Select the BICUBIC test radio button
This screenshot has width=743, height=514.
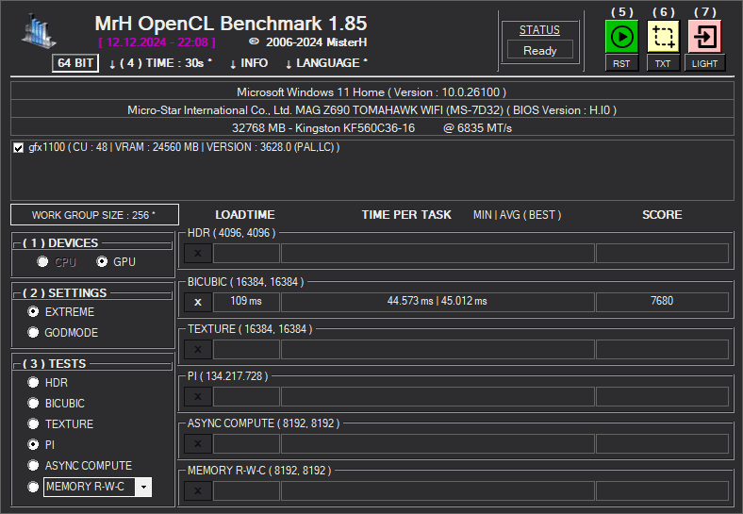pos(33,403)
